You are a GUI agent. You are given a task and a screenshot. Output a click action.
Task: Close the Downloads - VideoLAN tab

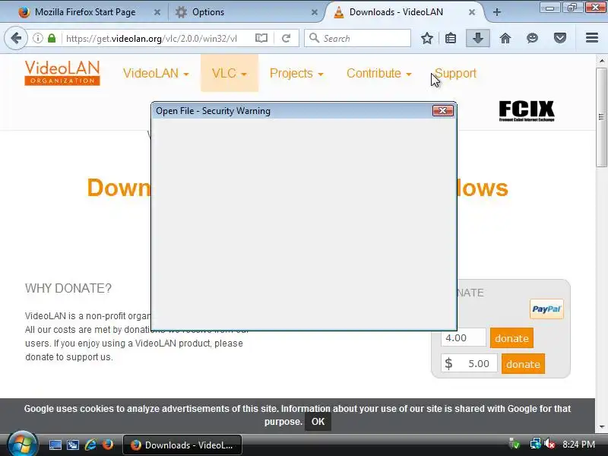472,12
